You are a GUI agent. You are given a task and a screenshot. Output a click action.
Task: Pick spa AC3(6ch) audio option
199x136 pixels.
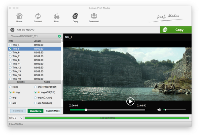pyautogui.click(x=35, y=104)
